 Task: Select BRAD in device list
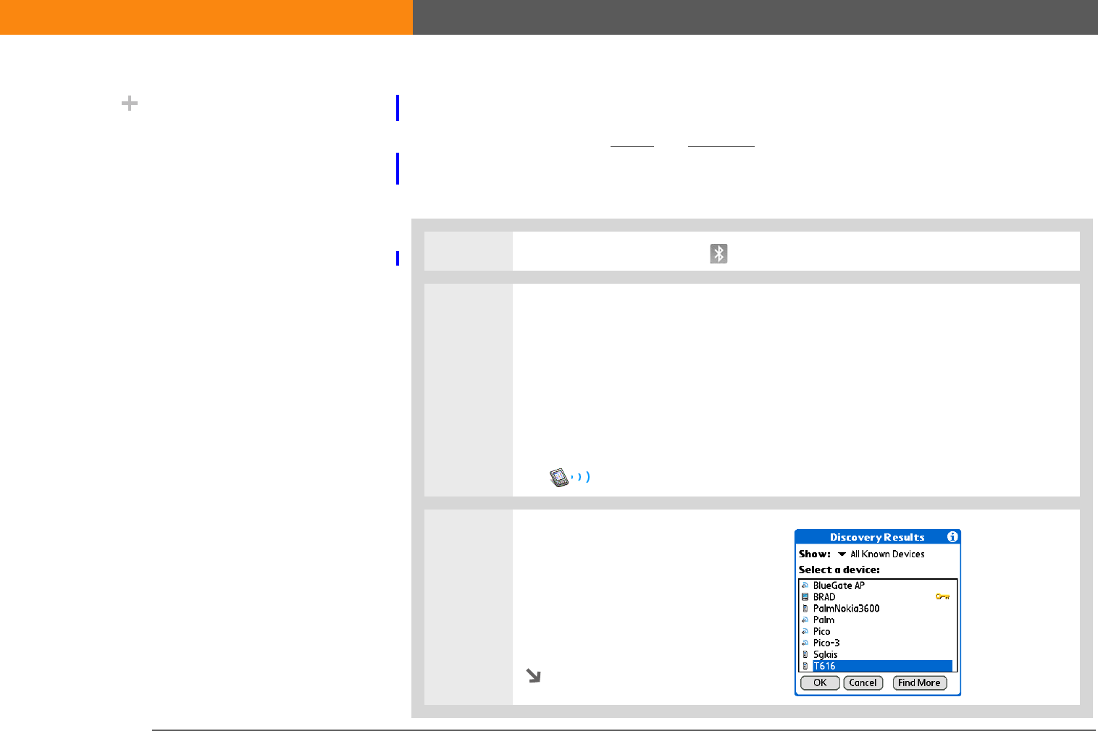tap(824, 597)
